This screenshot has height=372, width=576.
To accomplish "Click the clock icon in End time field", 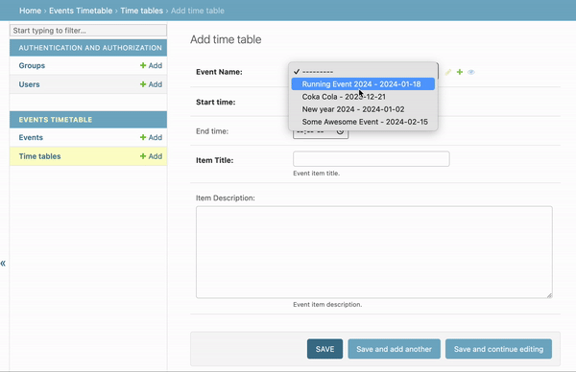I will coord(340,131).
